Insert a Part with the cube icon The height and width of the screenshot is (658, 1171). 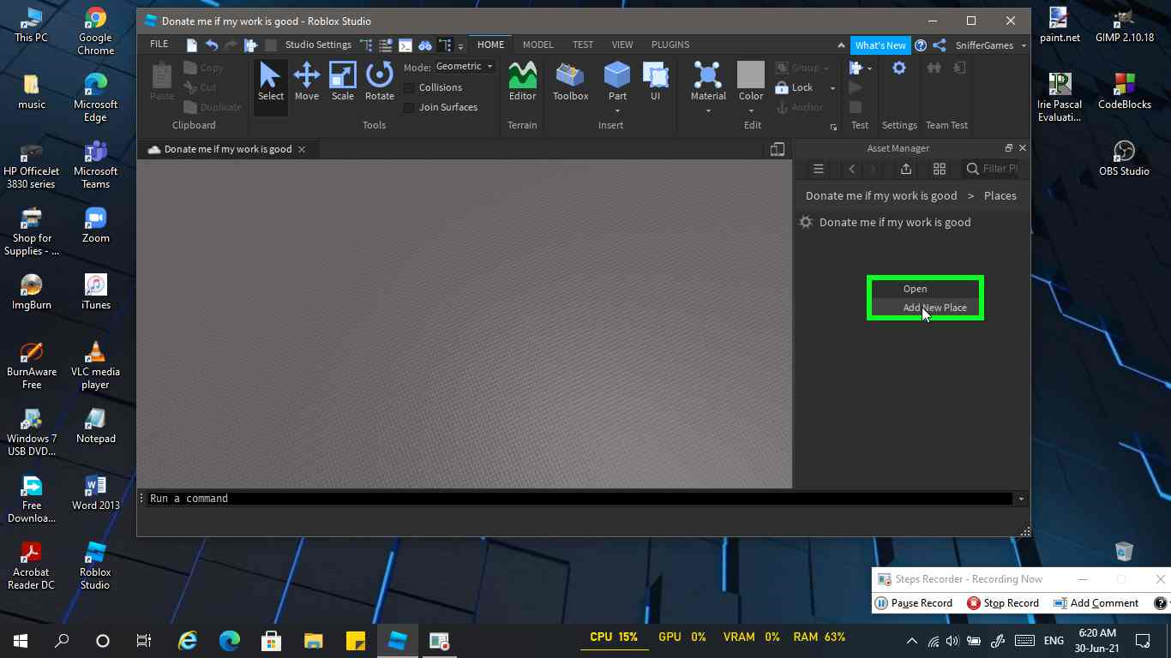click(617, 75)
